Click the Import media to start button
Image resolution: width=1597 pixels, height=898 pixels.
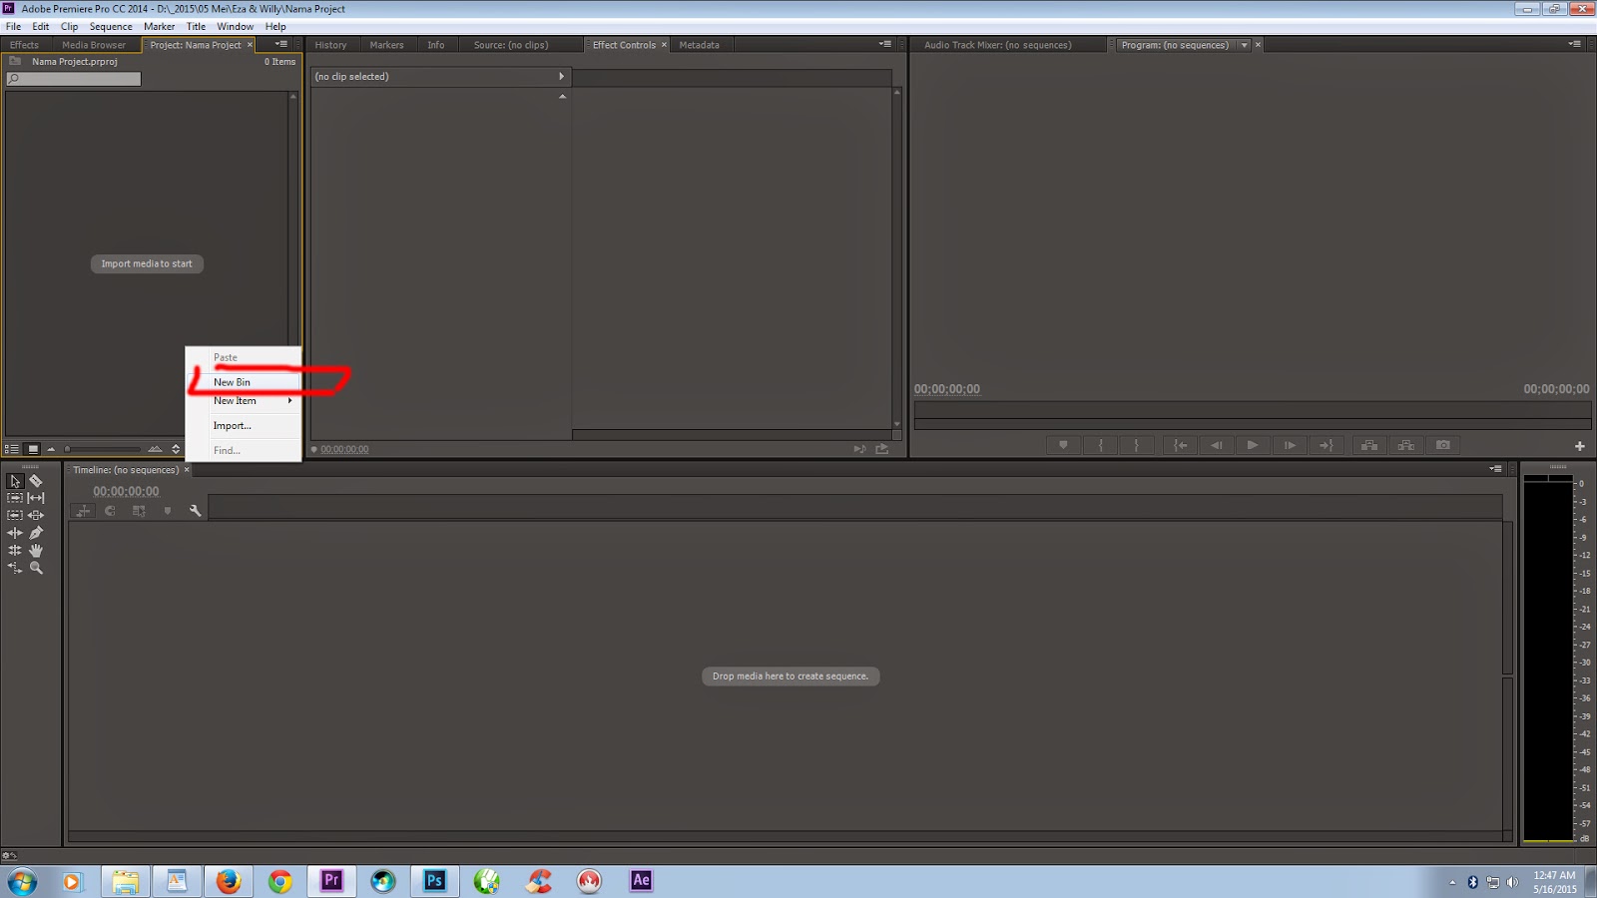(x=146, y=263)
